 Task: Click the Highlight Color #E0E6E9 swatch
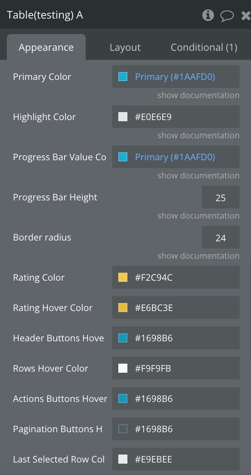(x=123, y=117)
